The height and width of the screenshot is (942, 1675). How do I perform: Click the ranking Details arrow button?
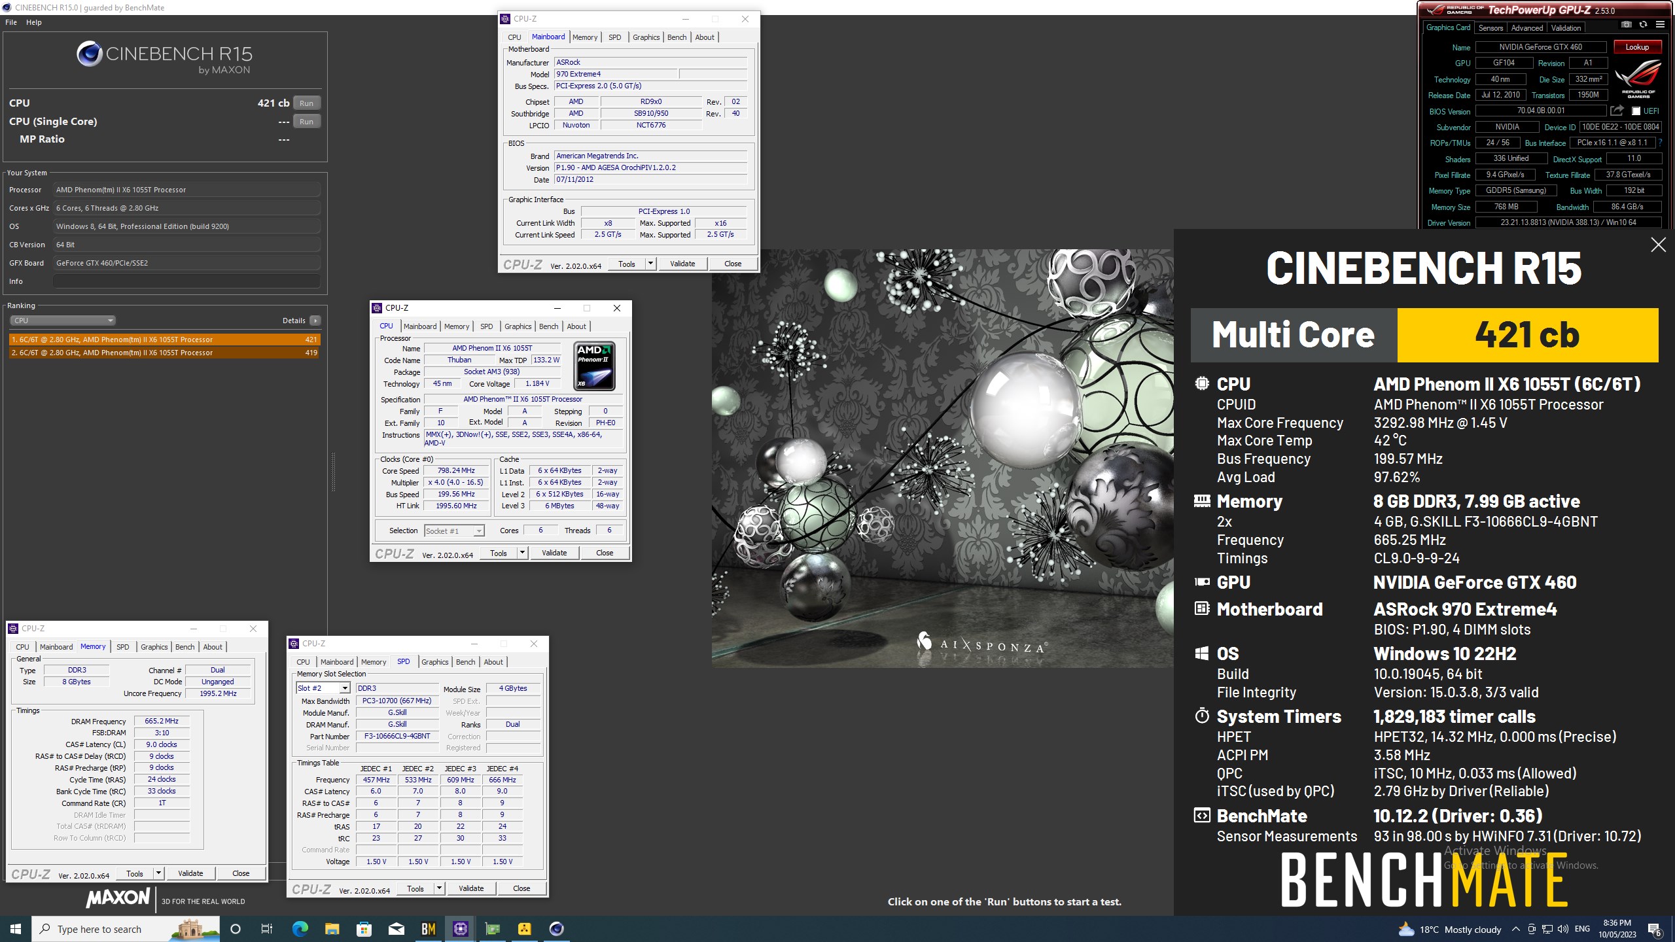click(315, 321)
